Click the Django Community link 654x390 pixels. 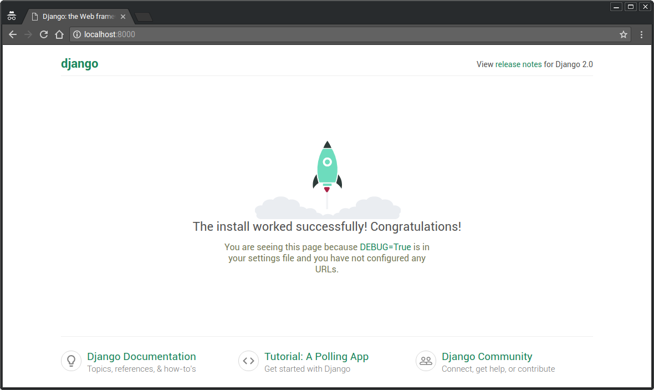pos(487,357)
